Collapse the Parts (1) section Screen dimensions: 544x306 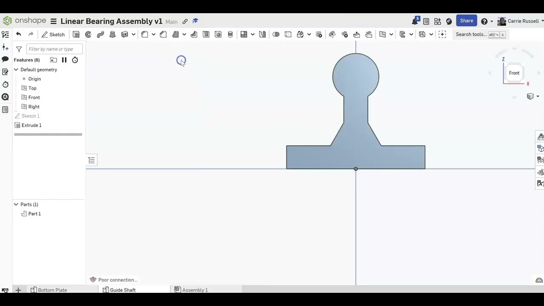pyautogui.click(x=16, y=204)
